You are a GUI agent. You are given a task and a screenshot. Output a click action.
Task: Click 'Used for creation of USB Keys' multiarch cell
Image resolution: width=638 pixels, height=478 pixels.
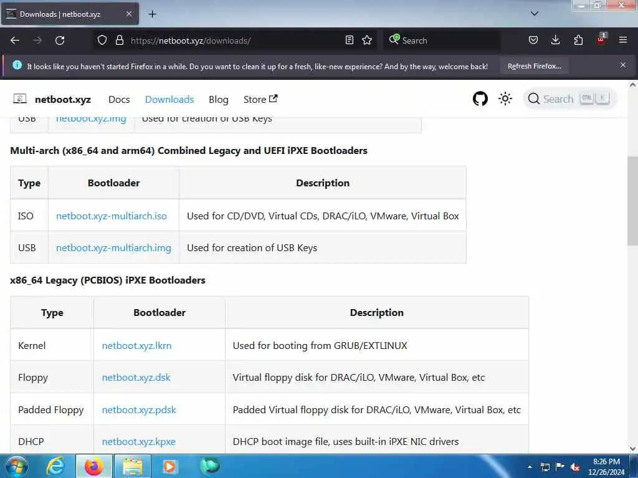click(x=322, y=247)
